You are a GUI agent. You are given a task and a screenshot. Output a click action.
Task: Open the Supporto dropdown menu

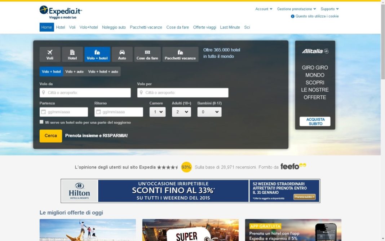click(x=329, y=9)
